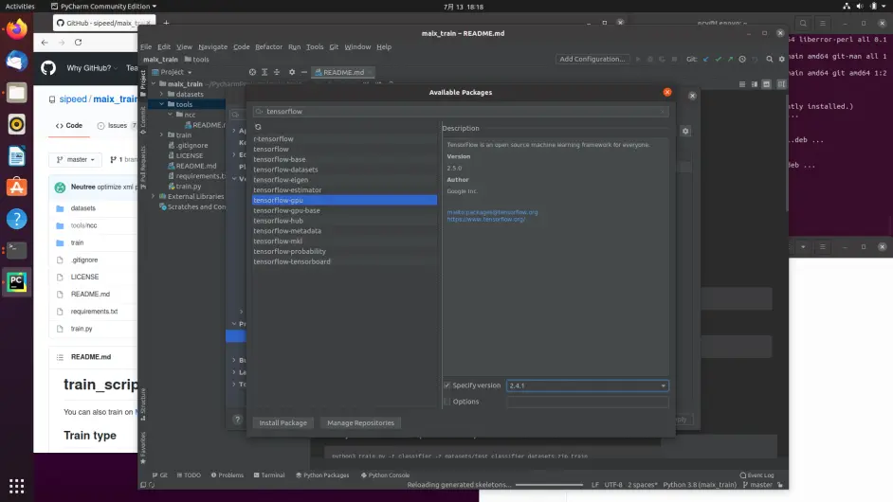Open Files manager in the dock
The height and width of the screenshot is (502, 893).
(16, 92)
